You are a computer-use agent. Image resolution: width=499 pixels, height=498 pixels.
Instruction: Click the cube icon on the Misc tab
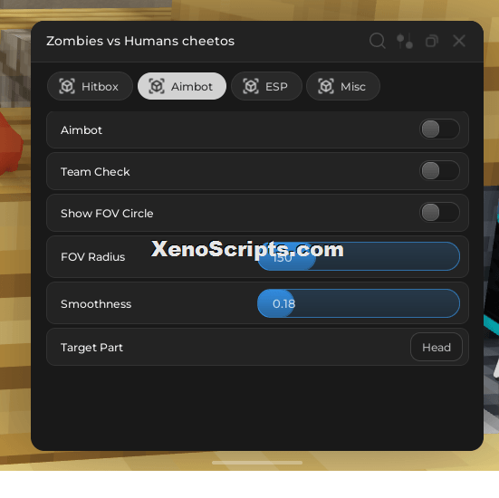point(326,86)
